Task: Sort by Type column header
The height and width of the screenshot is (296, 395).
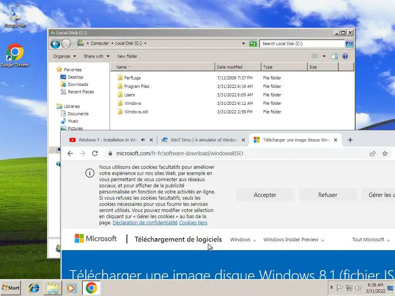Action: (x=284, y=67)
